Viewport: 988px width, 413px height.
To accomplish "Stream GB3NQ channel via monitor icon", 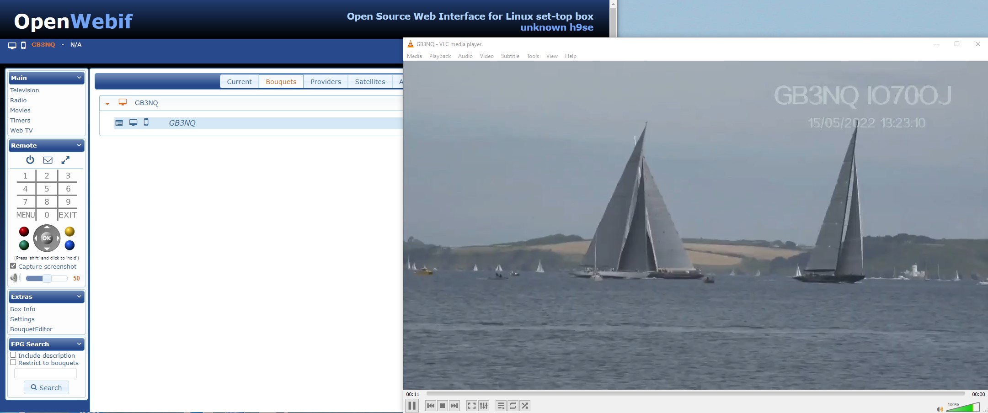I will 133,122.
